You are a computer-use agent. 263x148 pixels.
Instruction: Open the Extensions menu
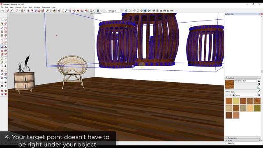point(46,7)
